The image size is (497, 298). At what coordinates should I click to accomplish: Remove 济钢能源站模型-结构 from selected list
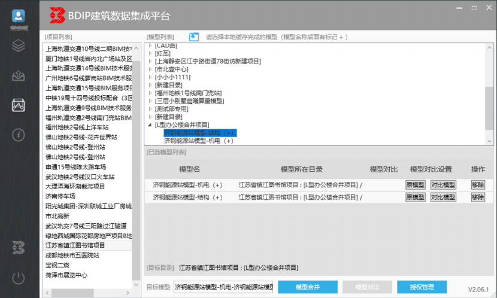pyautogui.click(x=478, y=197)
